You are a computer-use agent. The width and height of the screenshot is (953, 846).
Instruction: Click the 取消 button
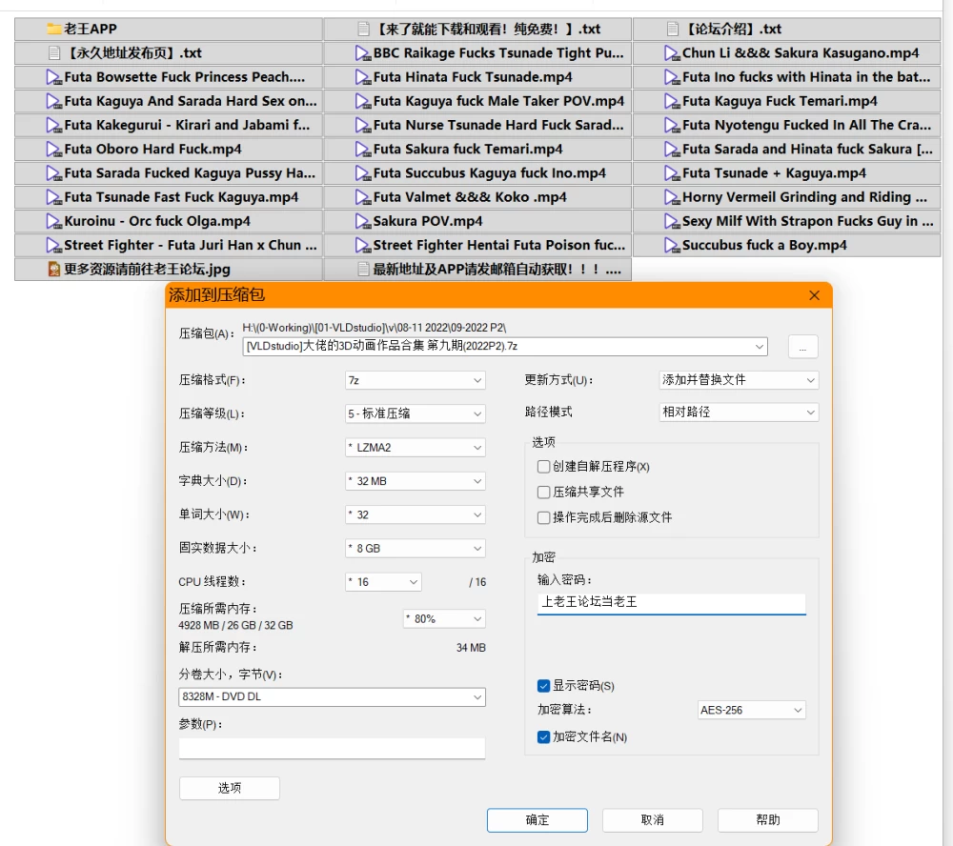[x=653, y=820]
